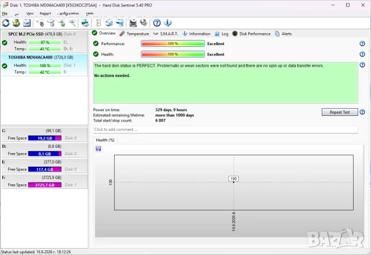Image resolution: width=371 pixels, height=255 pixels.
Task: Click the hard disk with clock icon
Action: click(51, 23)
